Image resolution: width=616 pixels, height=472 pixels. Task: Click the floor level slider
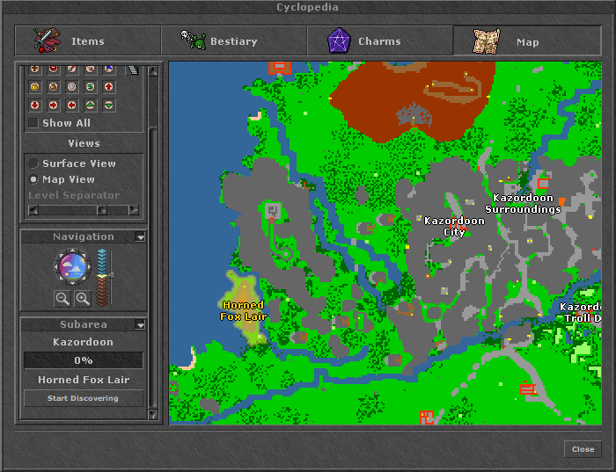tap(103, 277)
